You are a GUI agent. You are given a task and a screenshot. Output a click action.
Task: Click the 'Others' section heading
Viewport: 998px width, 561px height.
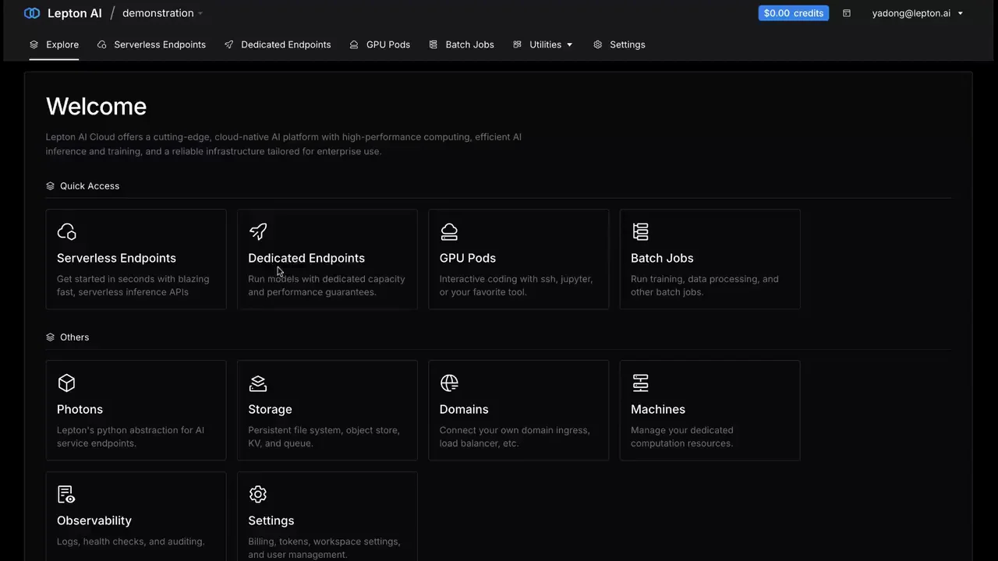[75, 337]
